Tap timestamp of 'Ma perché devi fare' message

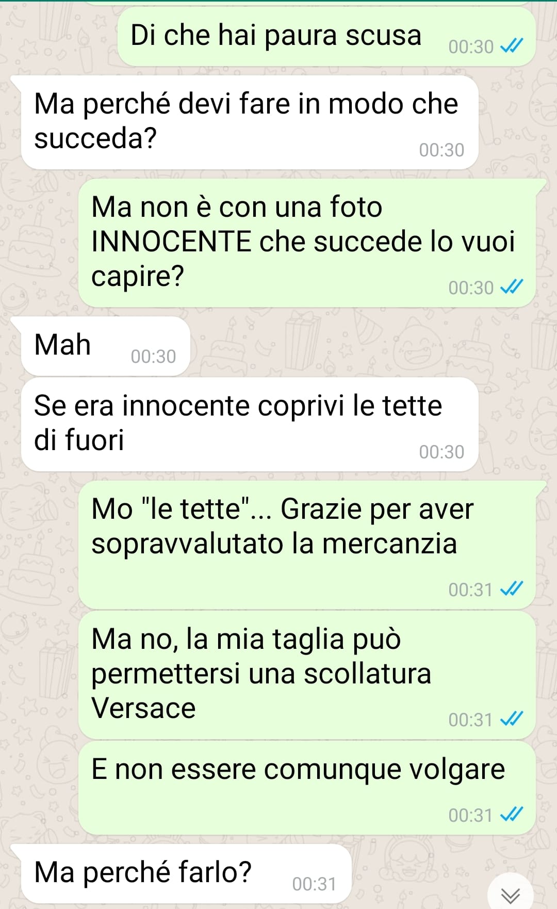click(441, 150)
